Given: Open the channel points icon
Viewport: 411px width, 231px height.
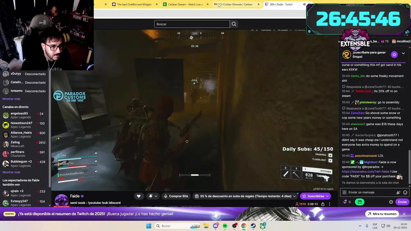Looking at the screenshot, I should [x=345, y=202].
